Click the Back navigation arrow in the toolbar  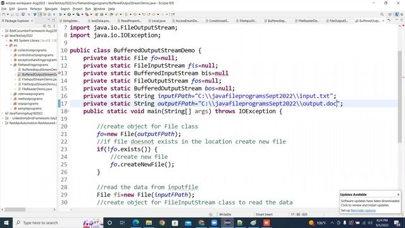[153, 15]
